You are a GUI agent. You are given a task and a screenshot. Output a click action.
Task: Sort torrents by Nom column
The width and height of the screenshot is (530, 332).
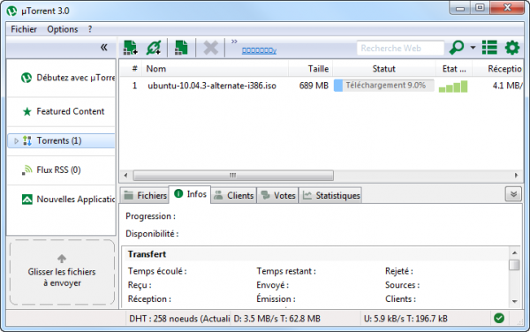click(x=215, y=69)
